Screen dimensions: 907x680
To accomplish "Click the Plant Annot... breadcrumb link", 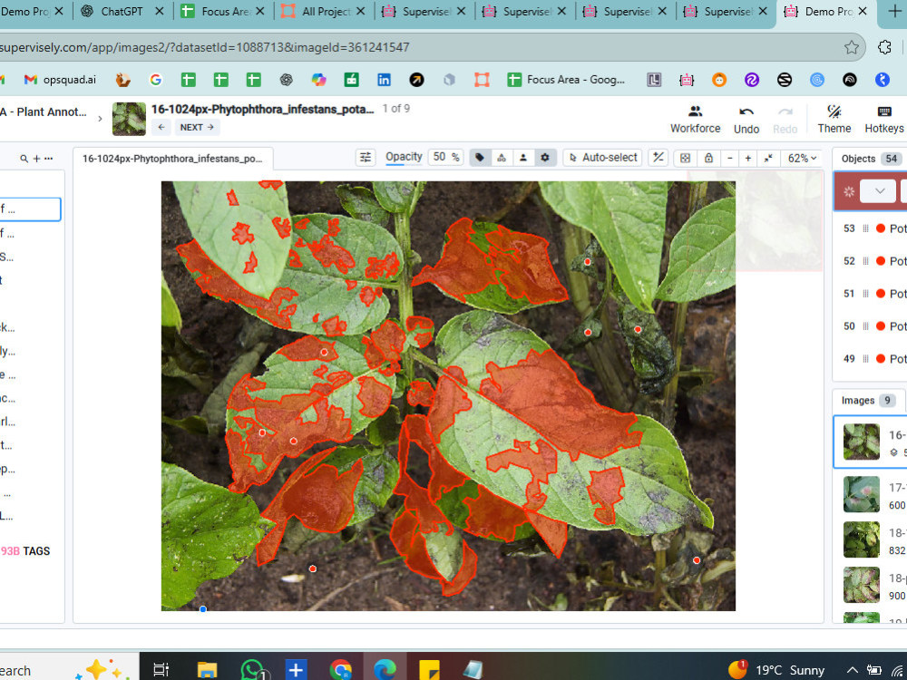I will click(x=44, y=112).
